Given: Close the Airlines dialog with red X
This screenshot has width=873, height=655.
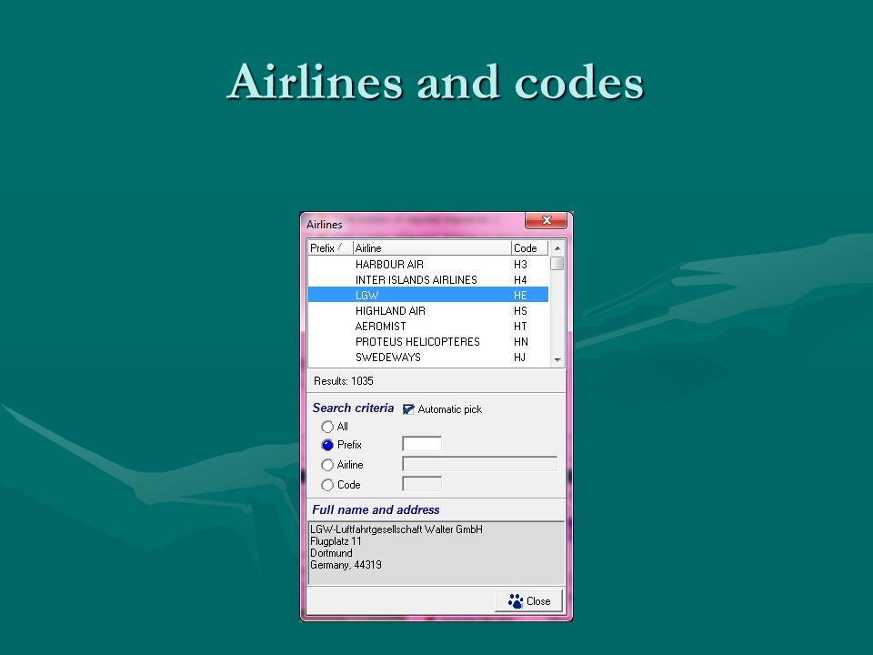Looking at the screenshot, I should point(547,220).
